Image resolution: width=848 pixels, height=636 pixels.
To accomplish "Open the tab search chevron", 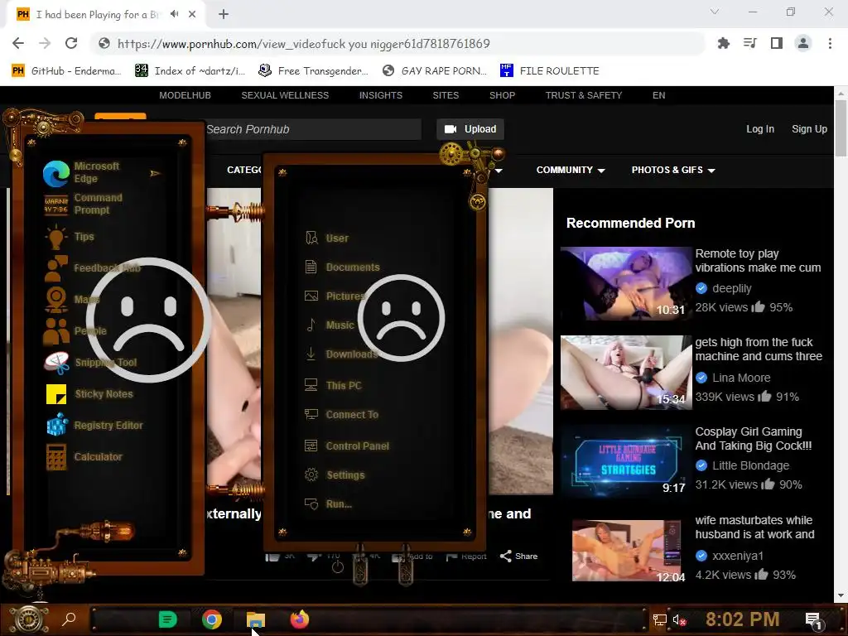I will tap(715, 12).
